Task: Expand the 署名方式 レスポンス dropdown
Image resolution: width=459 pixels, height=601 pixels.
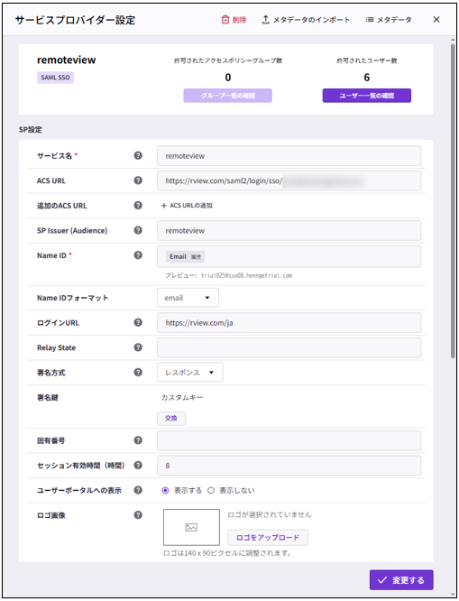Action: point(190,373)
